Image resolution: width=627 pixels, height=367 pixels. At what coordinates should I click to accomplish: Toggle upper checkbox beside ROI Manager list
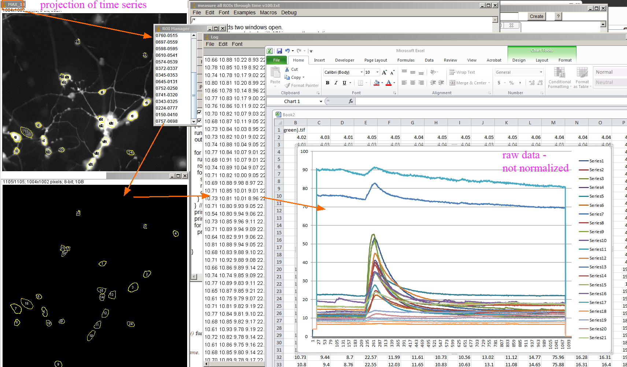199,112
